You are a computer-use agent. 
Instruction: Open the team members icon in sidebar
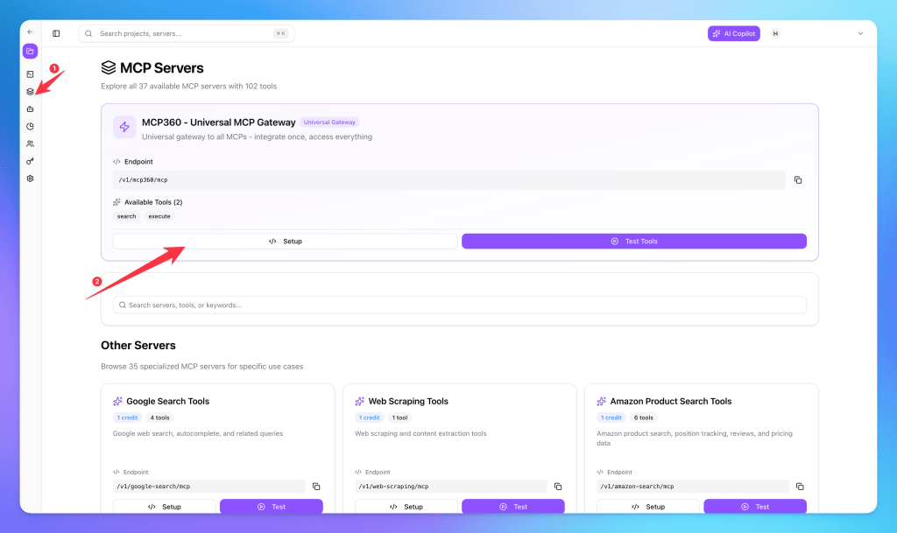click(30, 144)
